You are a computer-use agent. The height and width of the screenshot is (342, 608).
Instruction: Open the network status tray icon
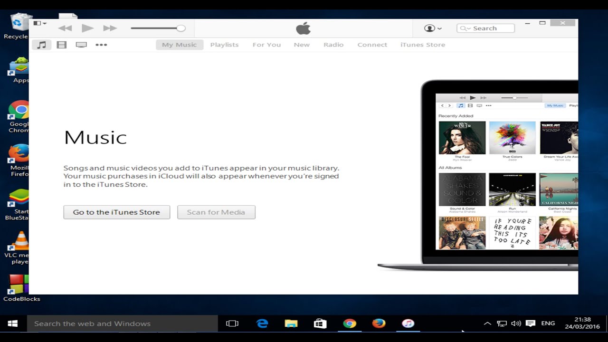[x=502, y=323]
